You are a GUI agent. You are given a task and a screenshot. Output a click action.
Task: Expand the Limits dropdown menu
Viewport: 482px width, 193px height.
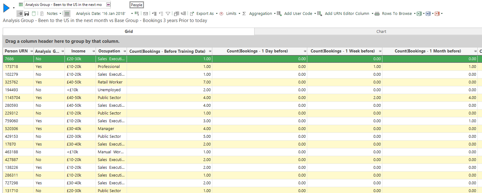click(230, 14)
